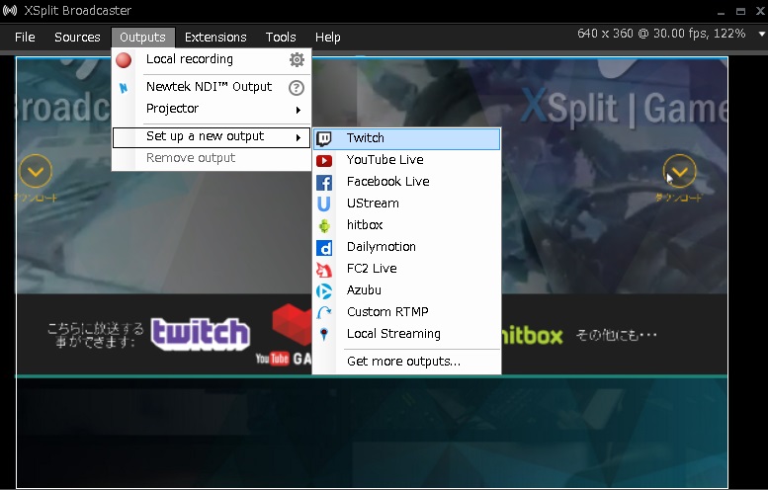The height and width of the screenshot is (490, 768).
Task: Click left yellow download chevron circle
Action: coord(36,171)
